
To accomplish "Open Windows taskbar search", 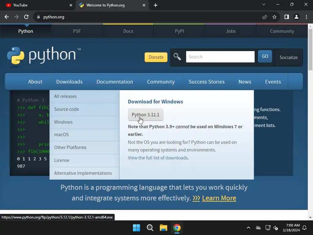I will point(150,228).
